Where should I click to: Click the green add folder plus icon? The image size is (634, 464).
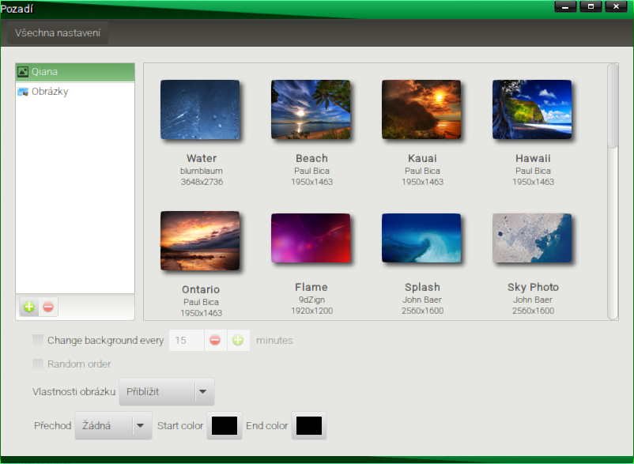tap(29, 307)
